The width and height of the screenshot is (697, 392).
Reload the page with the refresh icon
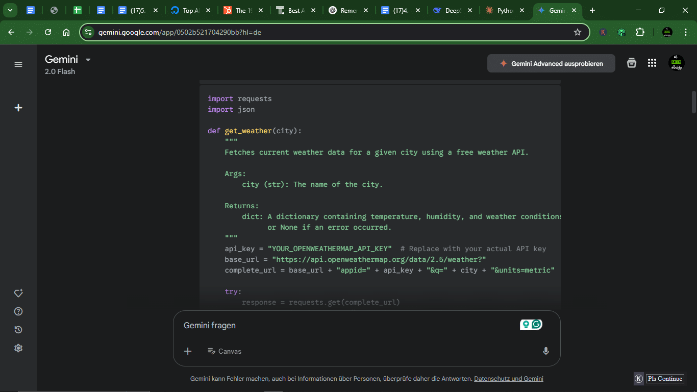point(48,32)
